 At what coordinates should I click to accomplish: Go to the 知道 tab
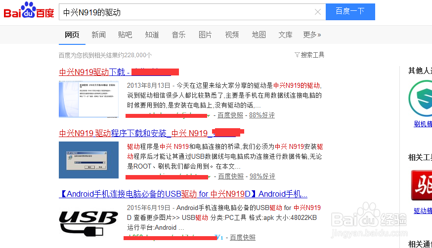coord(152,35)
